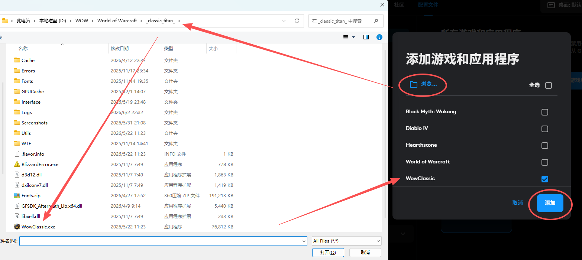
Task: Expand chevron after WOW breadcrumb
Action: click(x=93, y=21)
